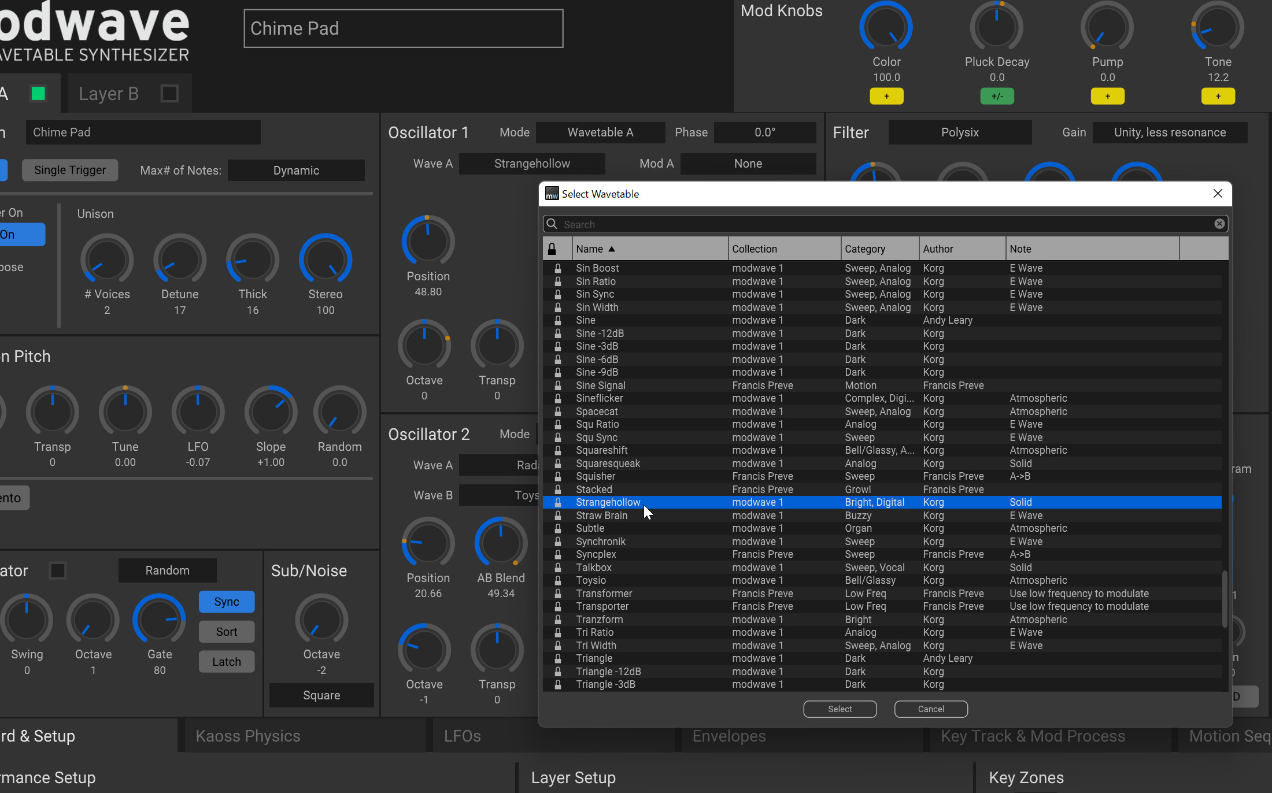Viewport: 1272px width, 793px height.
Task: Open the Max# of Notes Dynamic dropdown
Action: click(x=296, y=171)
